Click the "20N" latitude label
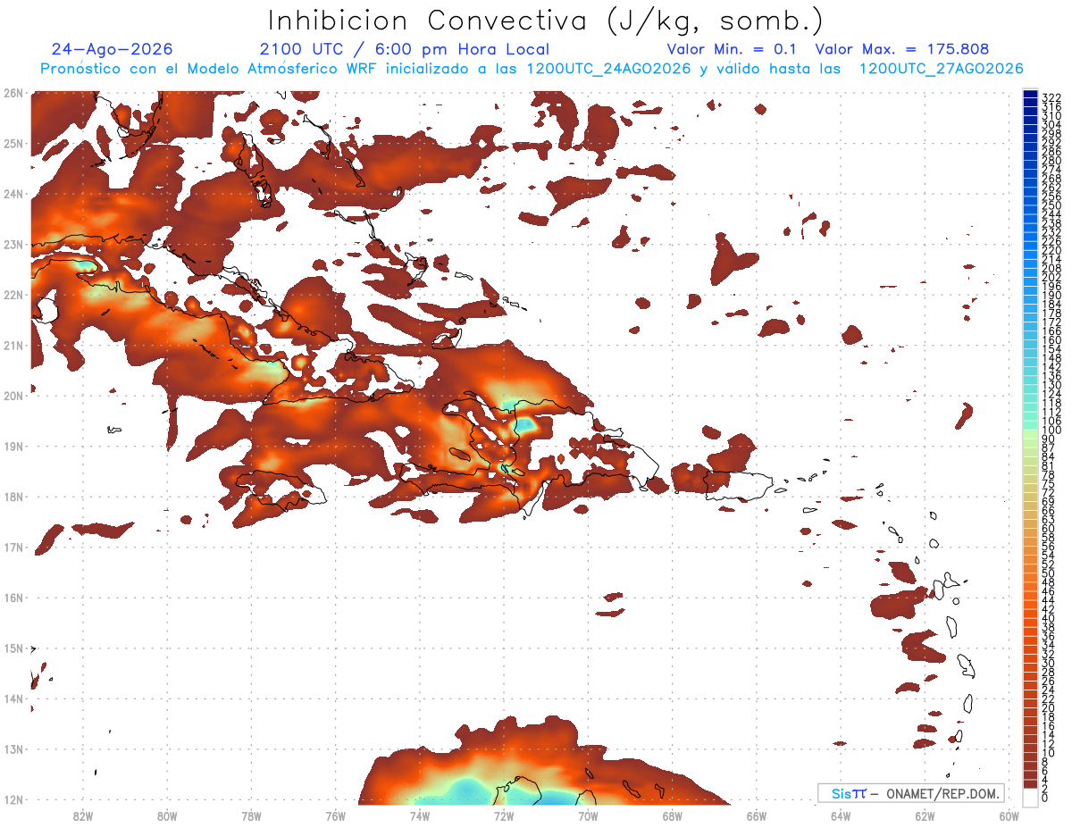The image size is (1072, 828). (x=13, y=396)
